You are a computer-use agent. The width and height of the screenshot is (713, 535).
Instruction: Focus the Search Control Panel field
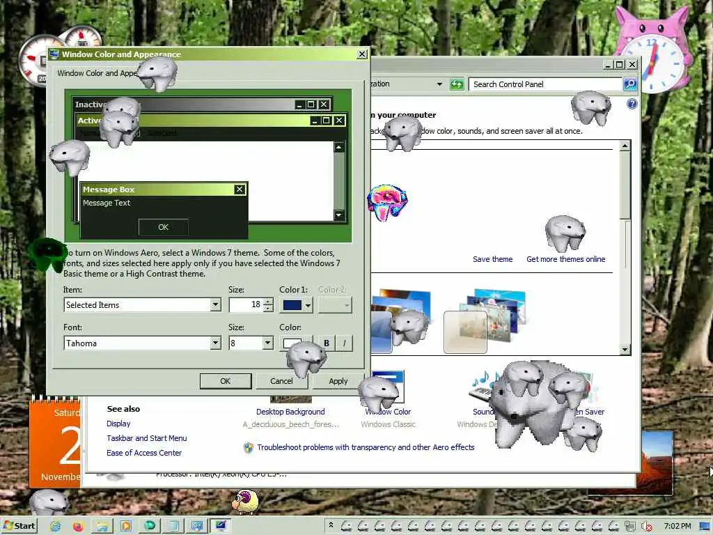tap(545, 84)
